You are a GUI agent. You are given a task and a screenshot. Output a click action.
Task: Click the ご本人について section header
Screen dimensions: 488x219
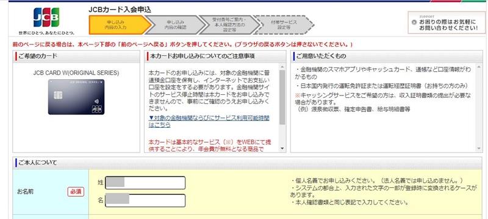click(247, 162)
